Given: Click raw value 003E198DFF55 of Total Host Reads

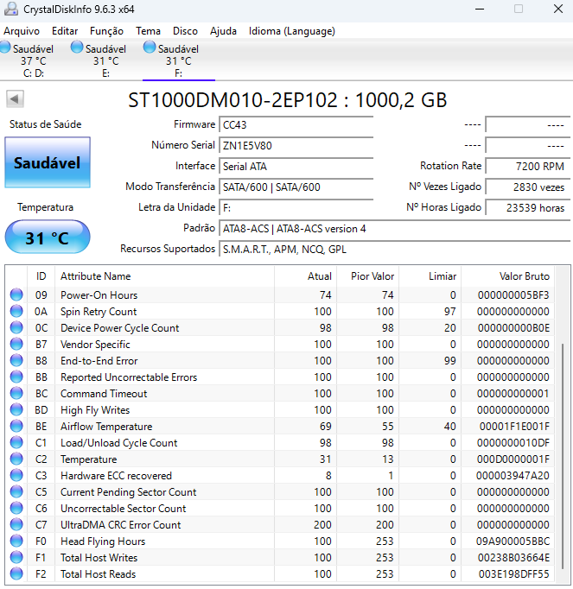Looking at the screenshot, I should click(514, 574).
